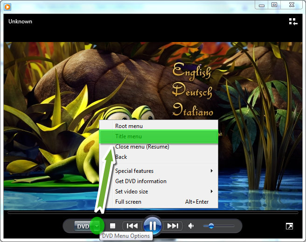306x242 pixels.
Task: Pause the DVD playback
Action: click(153, 226)
